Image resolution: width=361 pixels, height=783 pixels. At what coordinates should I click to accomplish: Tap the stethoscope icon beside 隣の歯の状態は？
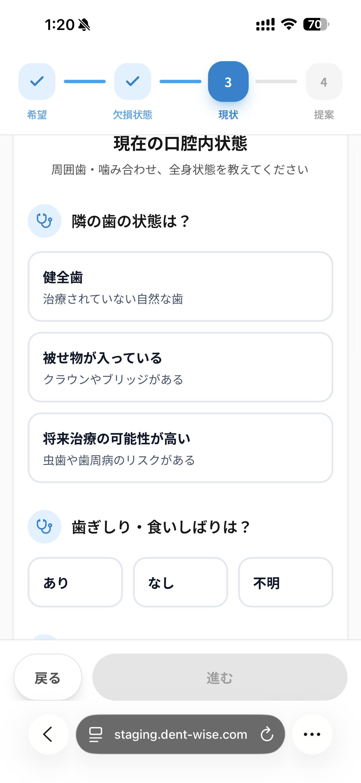point(44,221)
